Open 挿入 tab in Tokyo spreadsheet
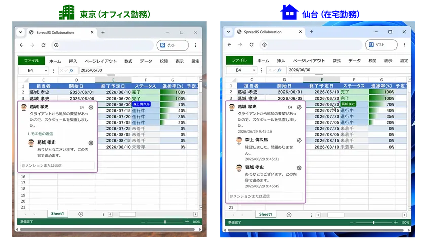Viewport: 426px width, 239px height. point(73,61)
